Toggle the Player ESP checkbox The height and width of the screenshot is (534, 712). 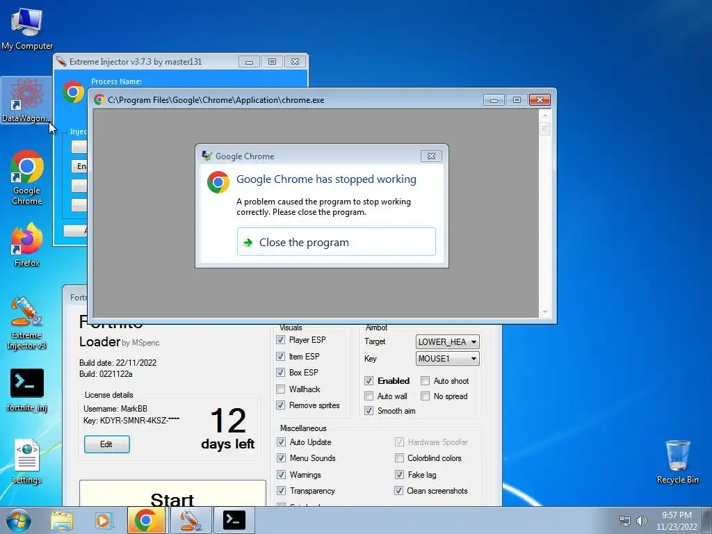tap(281, 339)
